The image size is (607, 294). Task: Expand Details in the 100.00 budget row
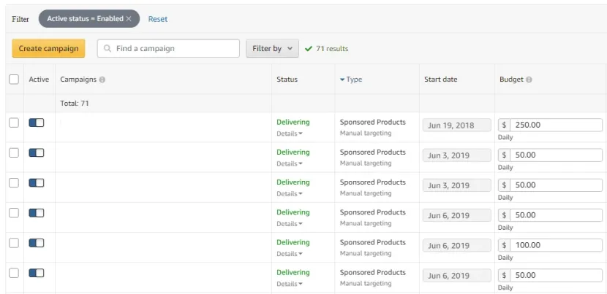click(x=290, y=254)
